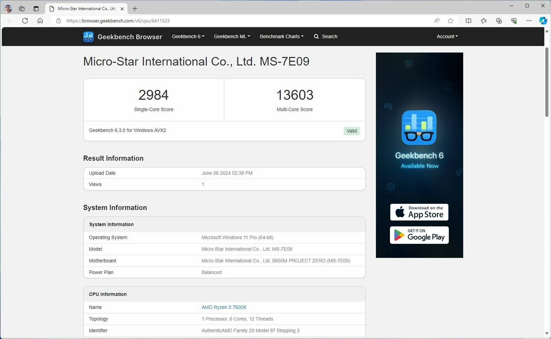Click AuthenticAMD Family 25 identifier value
This screenshot has height=339, width=551.
251,330
